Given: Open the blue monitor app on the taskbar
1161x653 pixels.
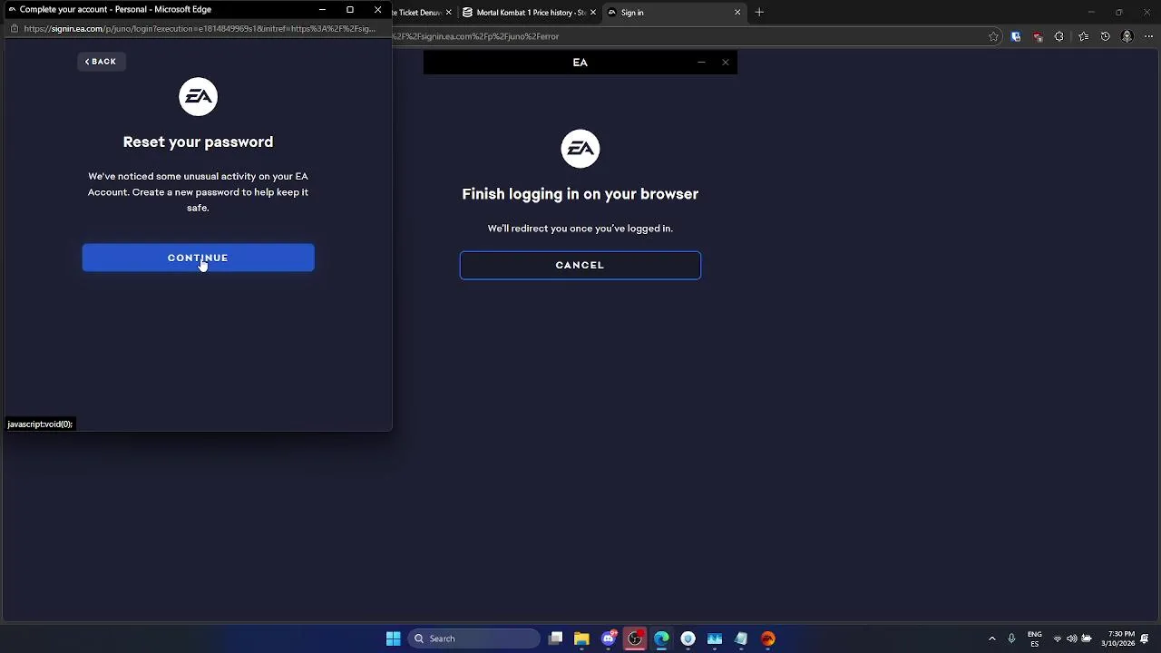Looking at the screenshot, I should (x=715, y=638).
